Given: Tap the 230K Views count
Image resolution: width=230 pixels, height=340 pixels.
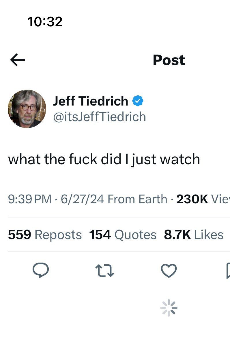Looking at the screenshot, I should pos(203,199).
